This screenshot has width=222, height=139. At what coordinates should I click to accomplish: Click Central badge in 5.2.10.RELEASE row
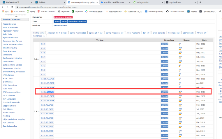(x=165, y=100)
